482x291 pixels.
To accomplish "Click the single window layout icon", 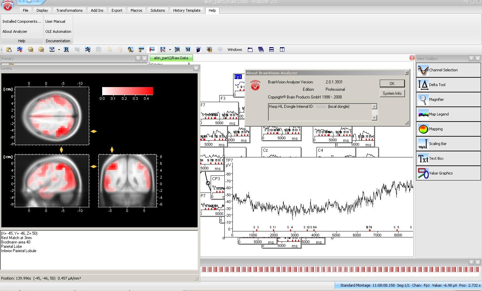I will (250, 50).
